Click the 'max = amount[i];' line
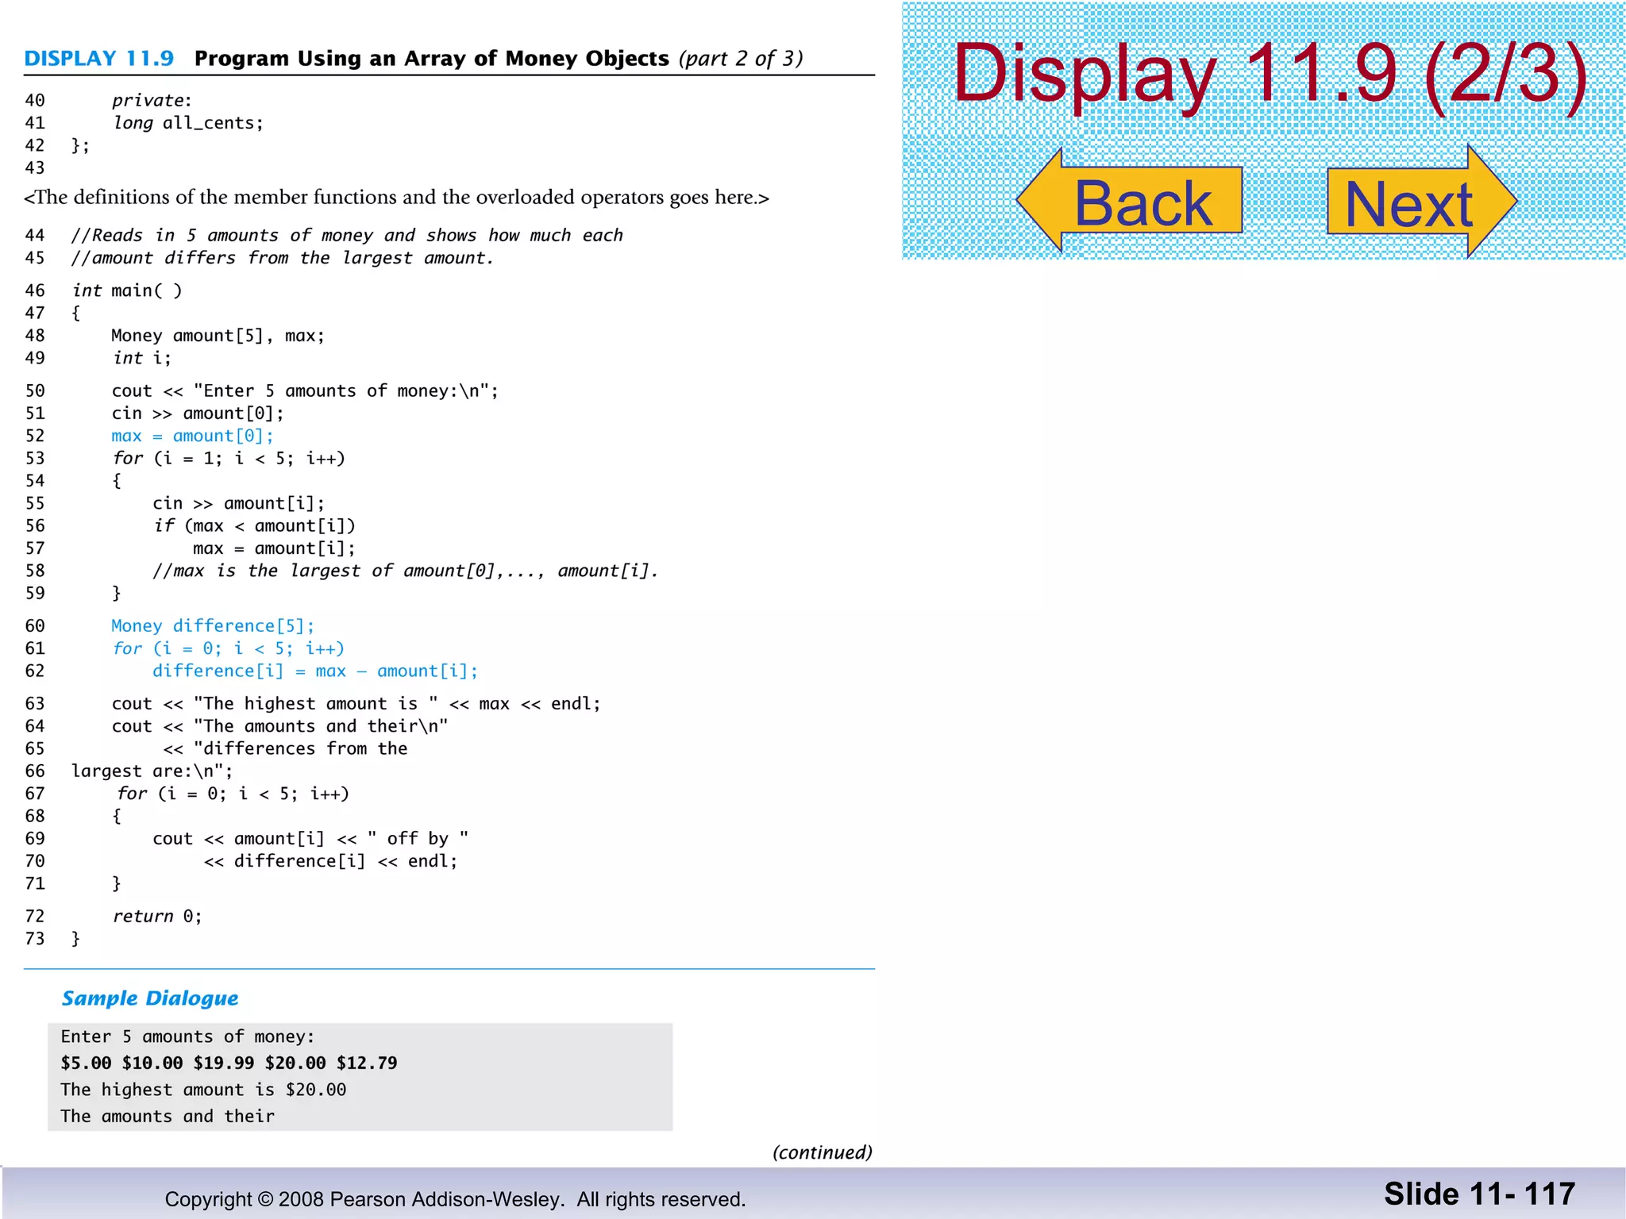 [274, 548]
